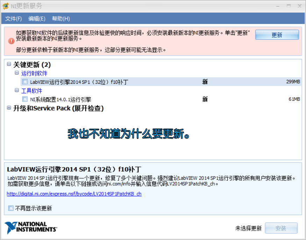Click the 关键更新 (2) heading
The width and height of the screenshot is (306, 240).
click(32, 65)
